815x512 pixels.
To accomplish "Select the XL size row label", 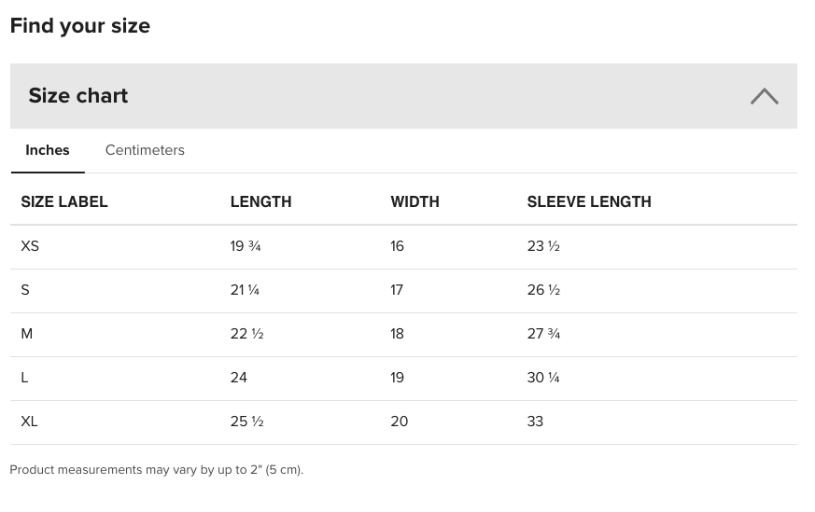I will click(x=29, y=422).
